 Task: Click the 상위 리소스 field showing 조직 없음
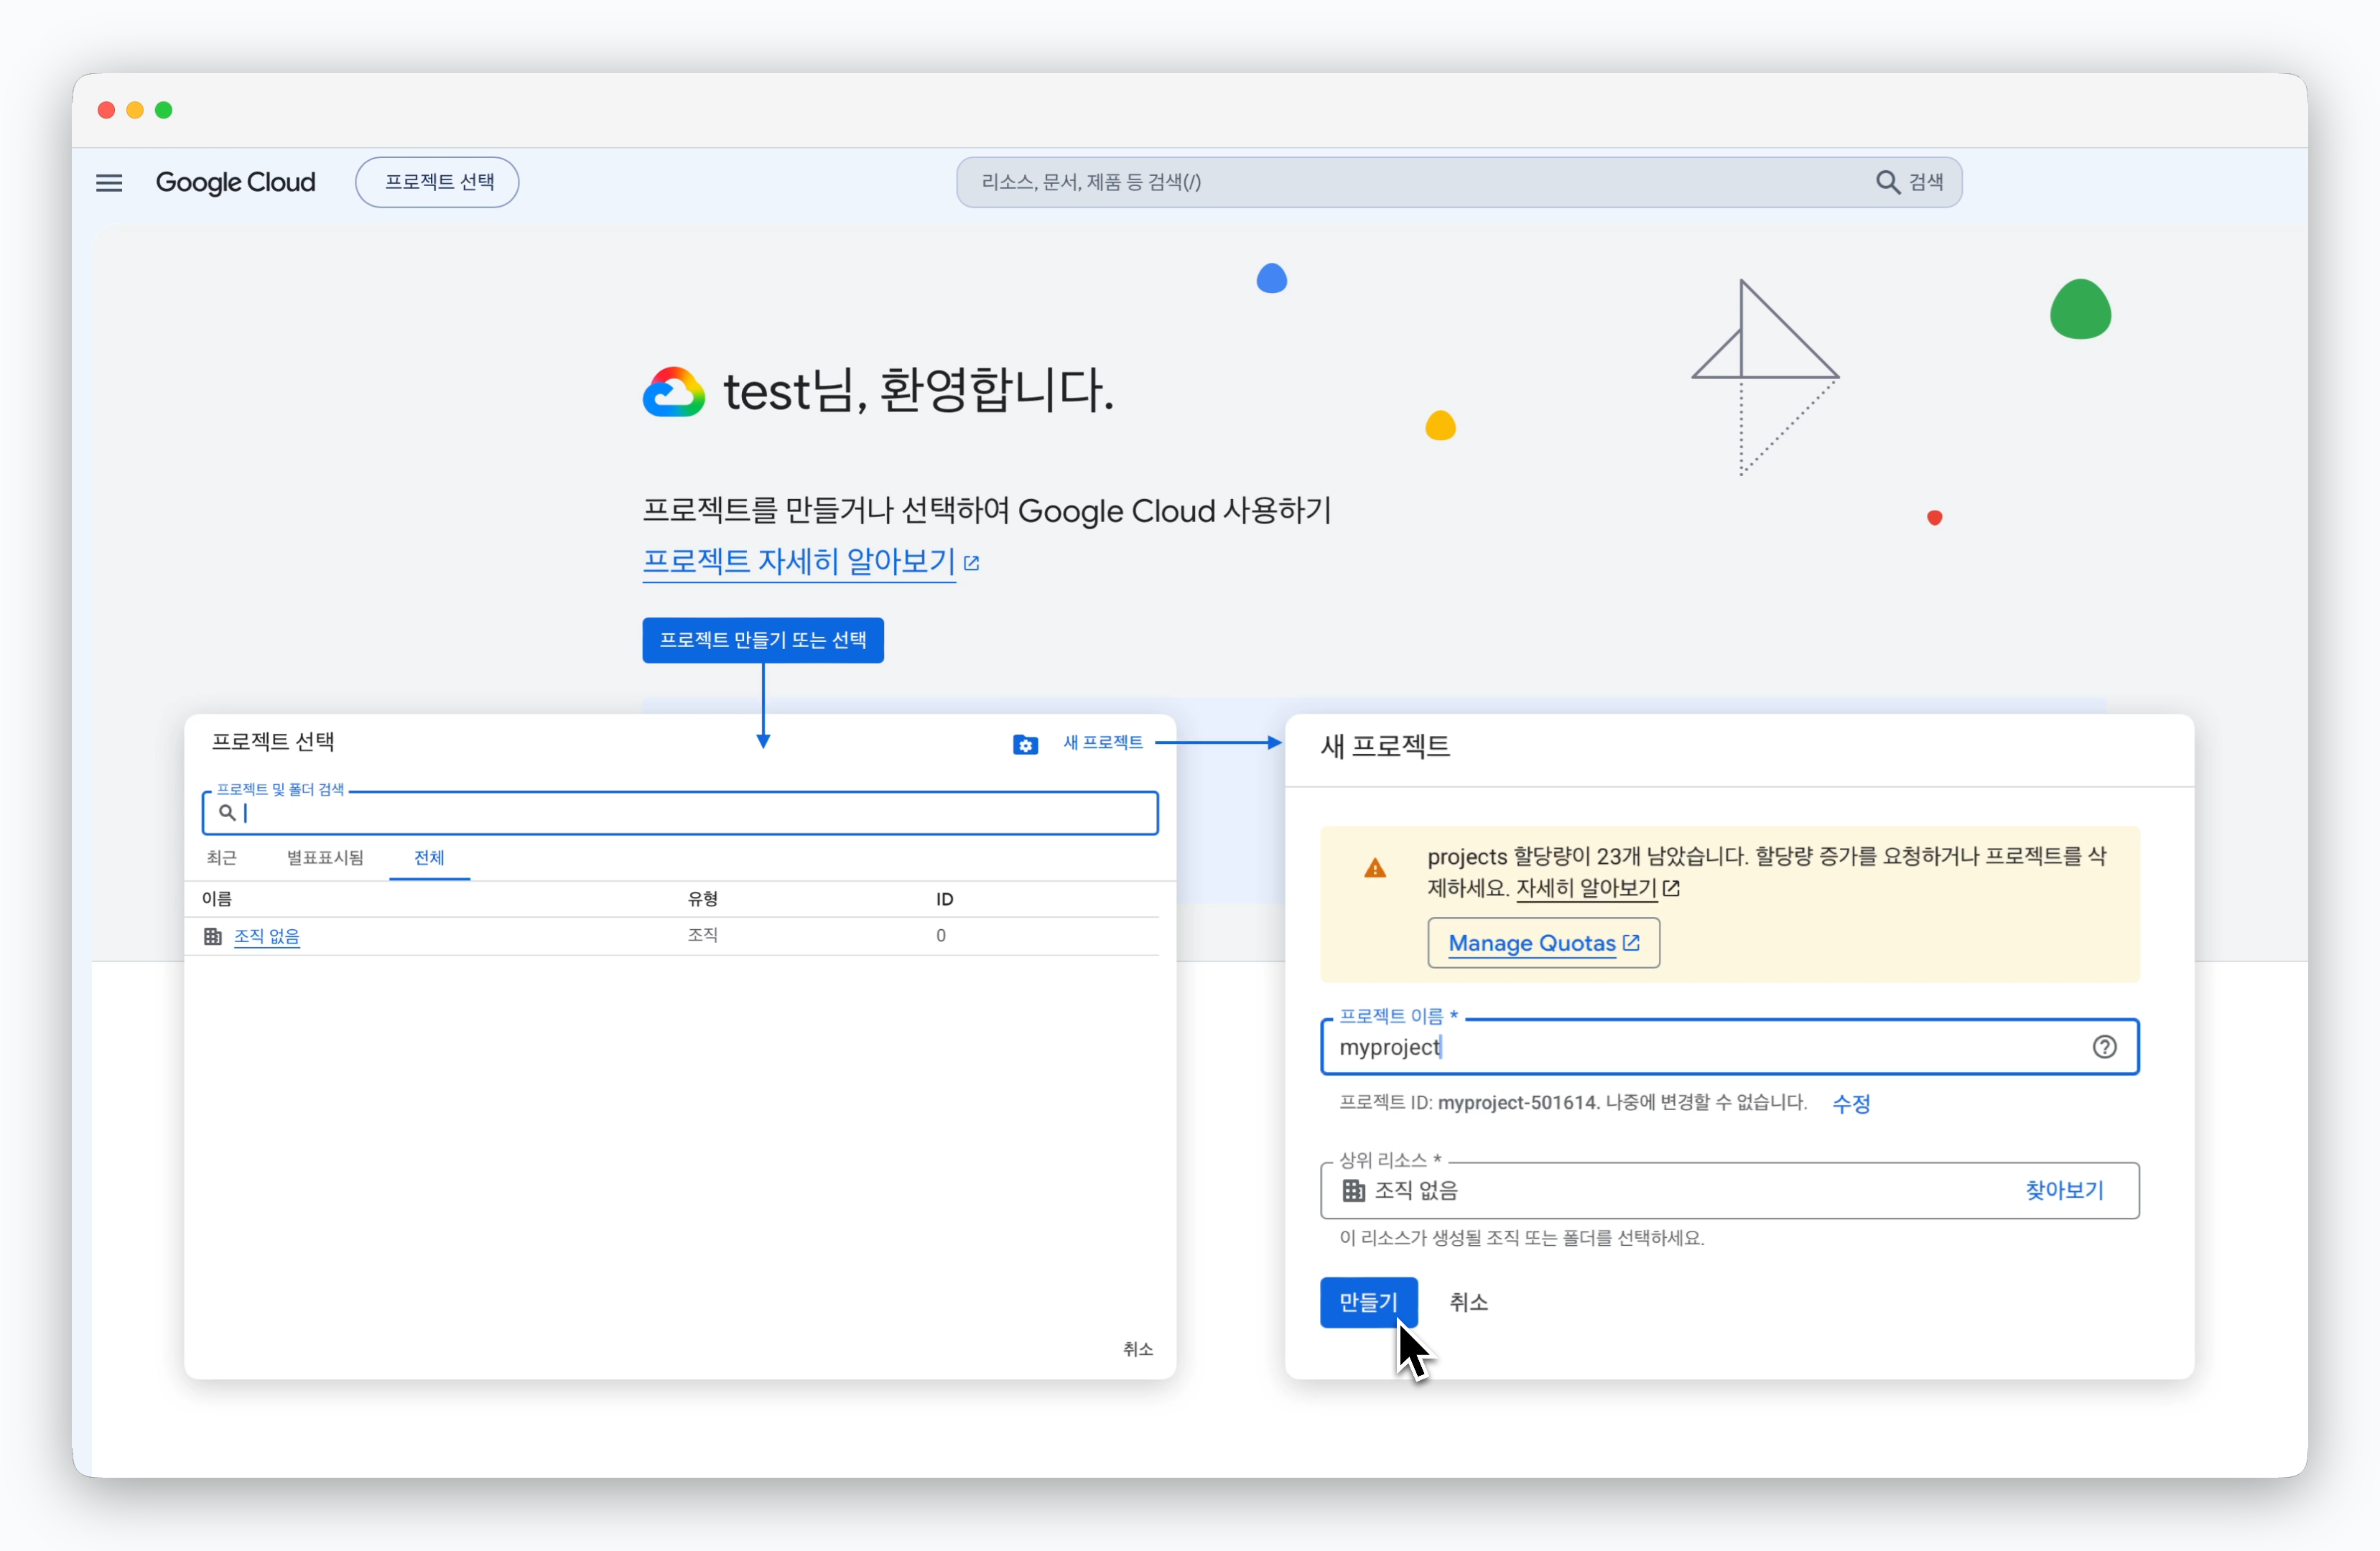[1729, 1190]
